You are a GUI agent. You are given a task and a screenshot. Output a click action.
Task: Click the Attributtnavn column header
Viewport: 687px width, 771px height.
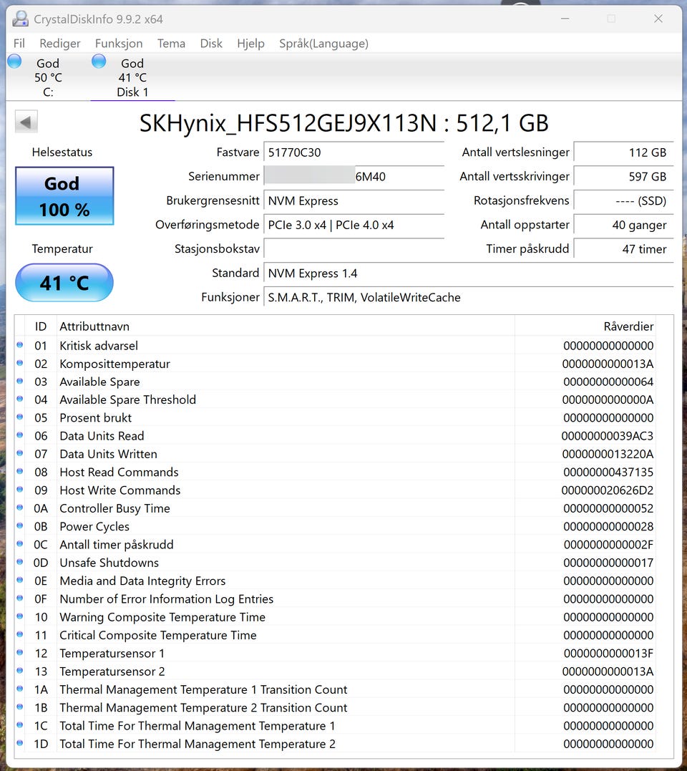pyautogui.click(x=286, y=326)
